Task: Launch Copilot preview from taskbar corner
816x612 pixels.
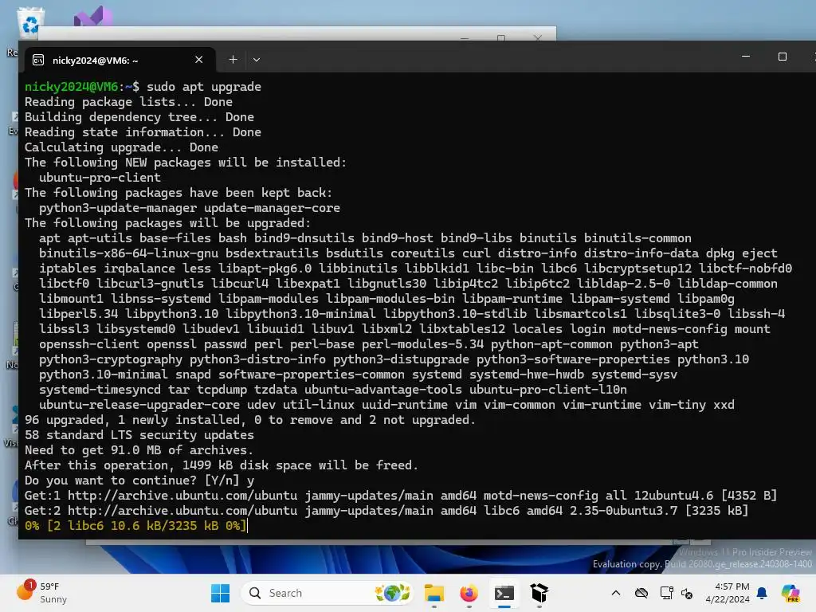Action: pyautogui.click(x=790, y=593)
